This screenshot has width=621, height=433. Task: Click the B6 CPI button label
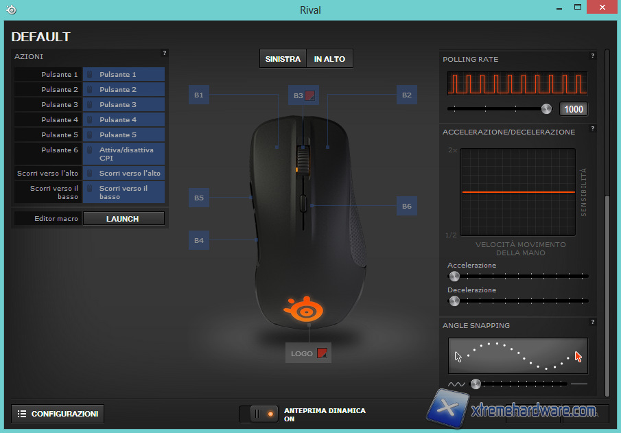406,206
